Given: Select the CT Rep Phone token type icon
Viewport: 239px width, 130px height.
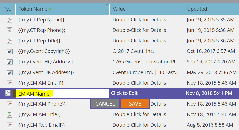Looking at the screenshot, I should pos(10,30).
